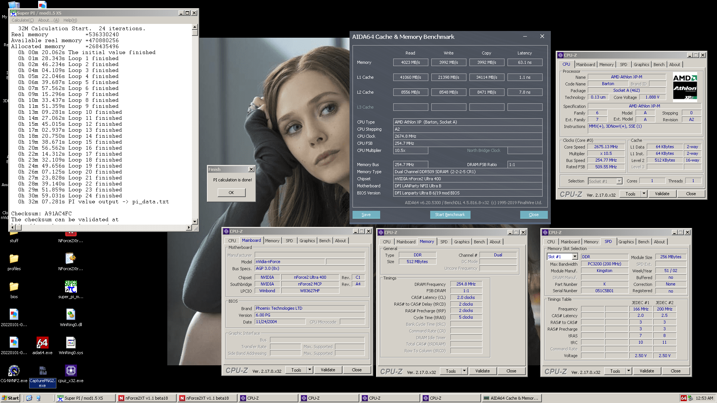
Task: Open the profiles folder icon
Action: pos(14,259)
